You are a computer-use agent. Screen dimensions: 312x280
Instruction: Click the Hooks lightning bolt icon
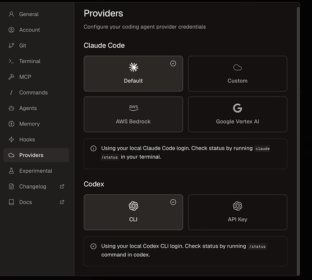pyautogui.click(x=11, y=139)
